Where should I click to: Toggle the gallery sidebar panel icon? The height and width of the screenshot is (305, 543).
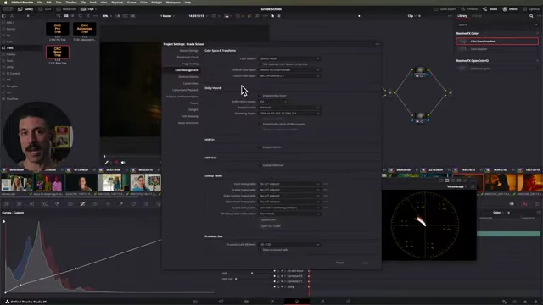click(x=3, y=16)
